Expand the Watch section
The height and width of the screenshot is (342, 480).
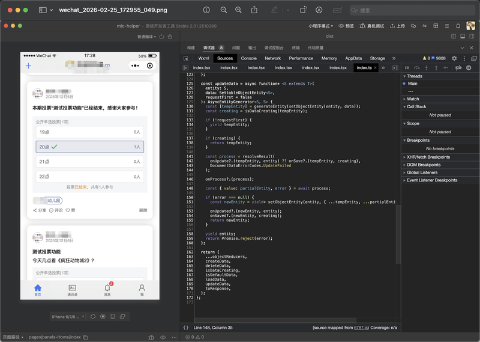(x=413, y=99)
